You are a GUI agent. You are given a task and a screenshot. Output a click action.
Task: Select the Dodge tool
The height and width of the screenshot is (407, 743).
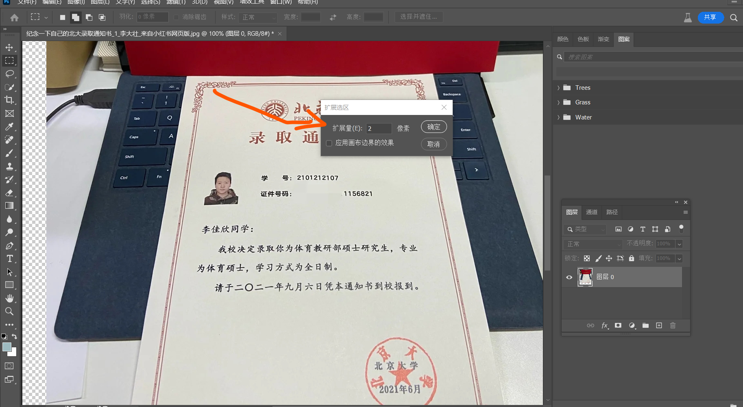(9, 232)
